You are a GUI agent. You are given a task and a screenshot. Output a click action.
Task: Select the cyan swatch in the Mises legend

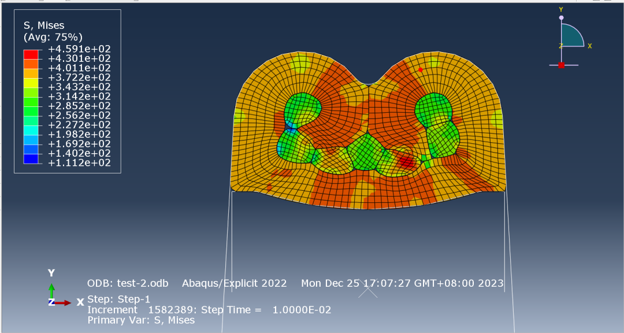click(31, 130)
